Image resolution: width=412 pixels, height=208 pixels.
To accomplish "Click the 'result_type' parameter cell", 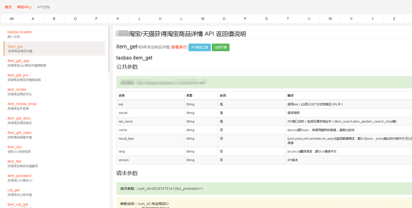I will [x=150, y=141].
